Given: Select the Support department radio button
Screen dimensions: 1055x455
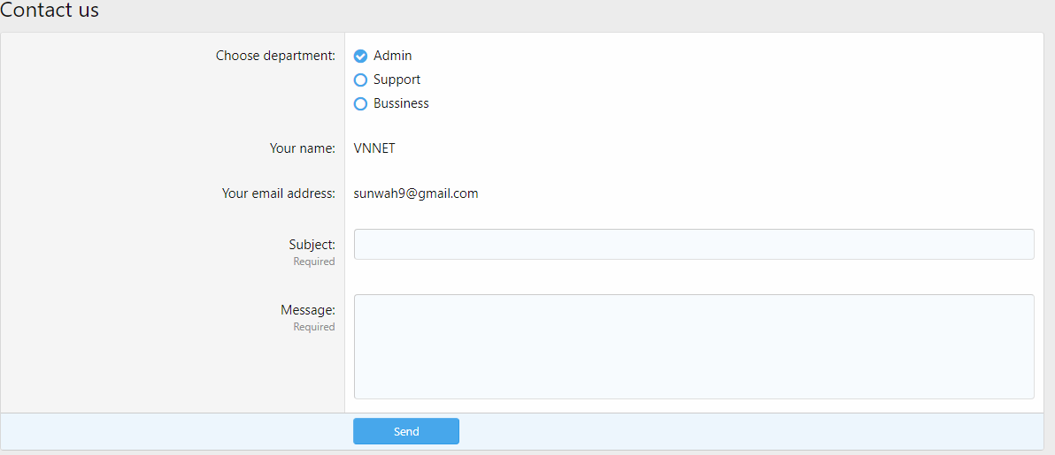Looking at the screenshot, I should point(360,80).
